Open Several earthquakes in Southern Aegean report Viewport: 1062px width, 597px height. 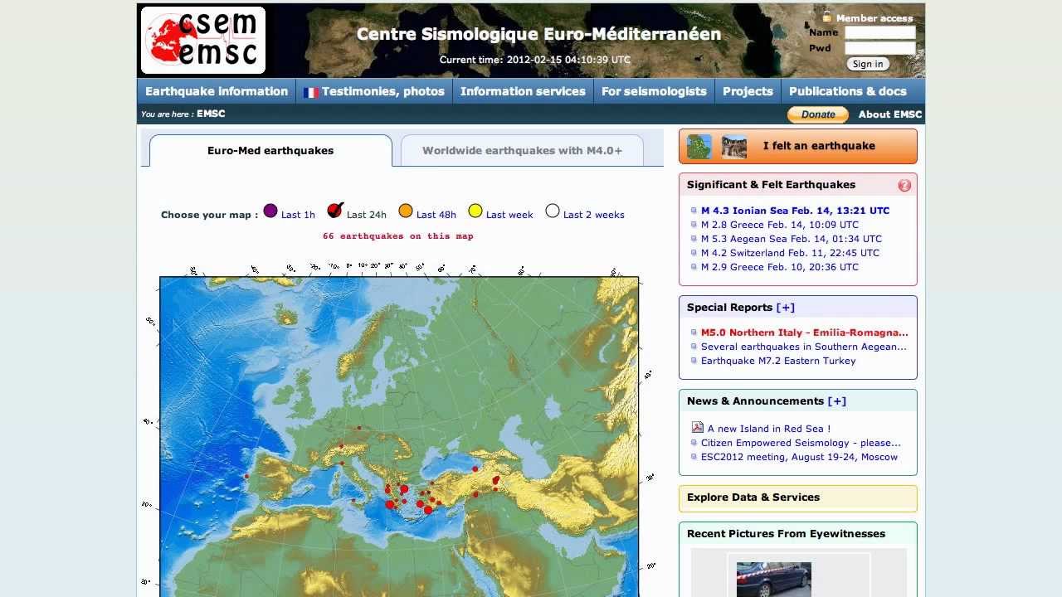pos(804,347)
